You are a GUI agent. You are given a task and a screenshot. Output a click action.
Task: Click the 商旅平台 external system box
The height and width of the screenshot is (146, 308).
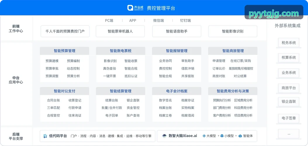288,88
